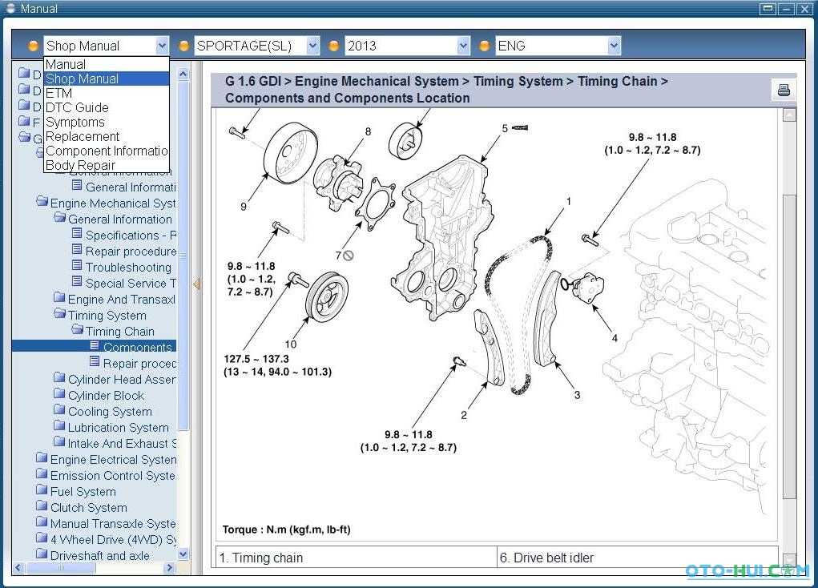Image resolution: width=818 pixels, height=588 pixels.
Task: Click the Cylinder Block folder icon
Action: point(59,394)
